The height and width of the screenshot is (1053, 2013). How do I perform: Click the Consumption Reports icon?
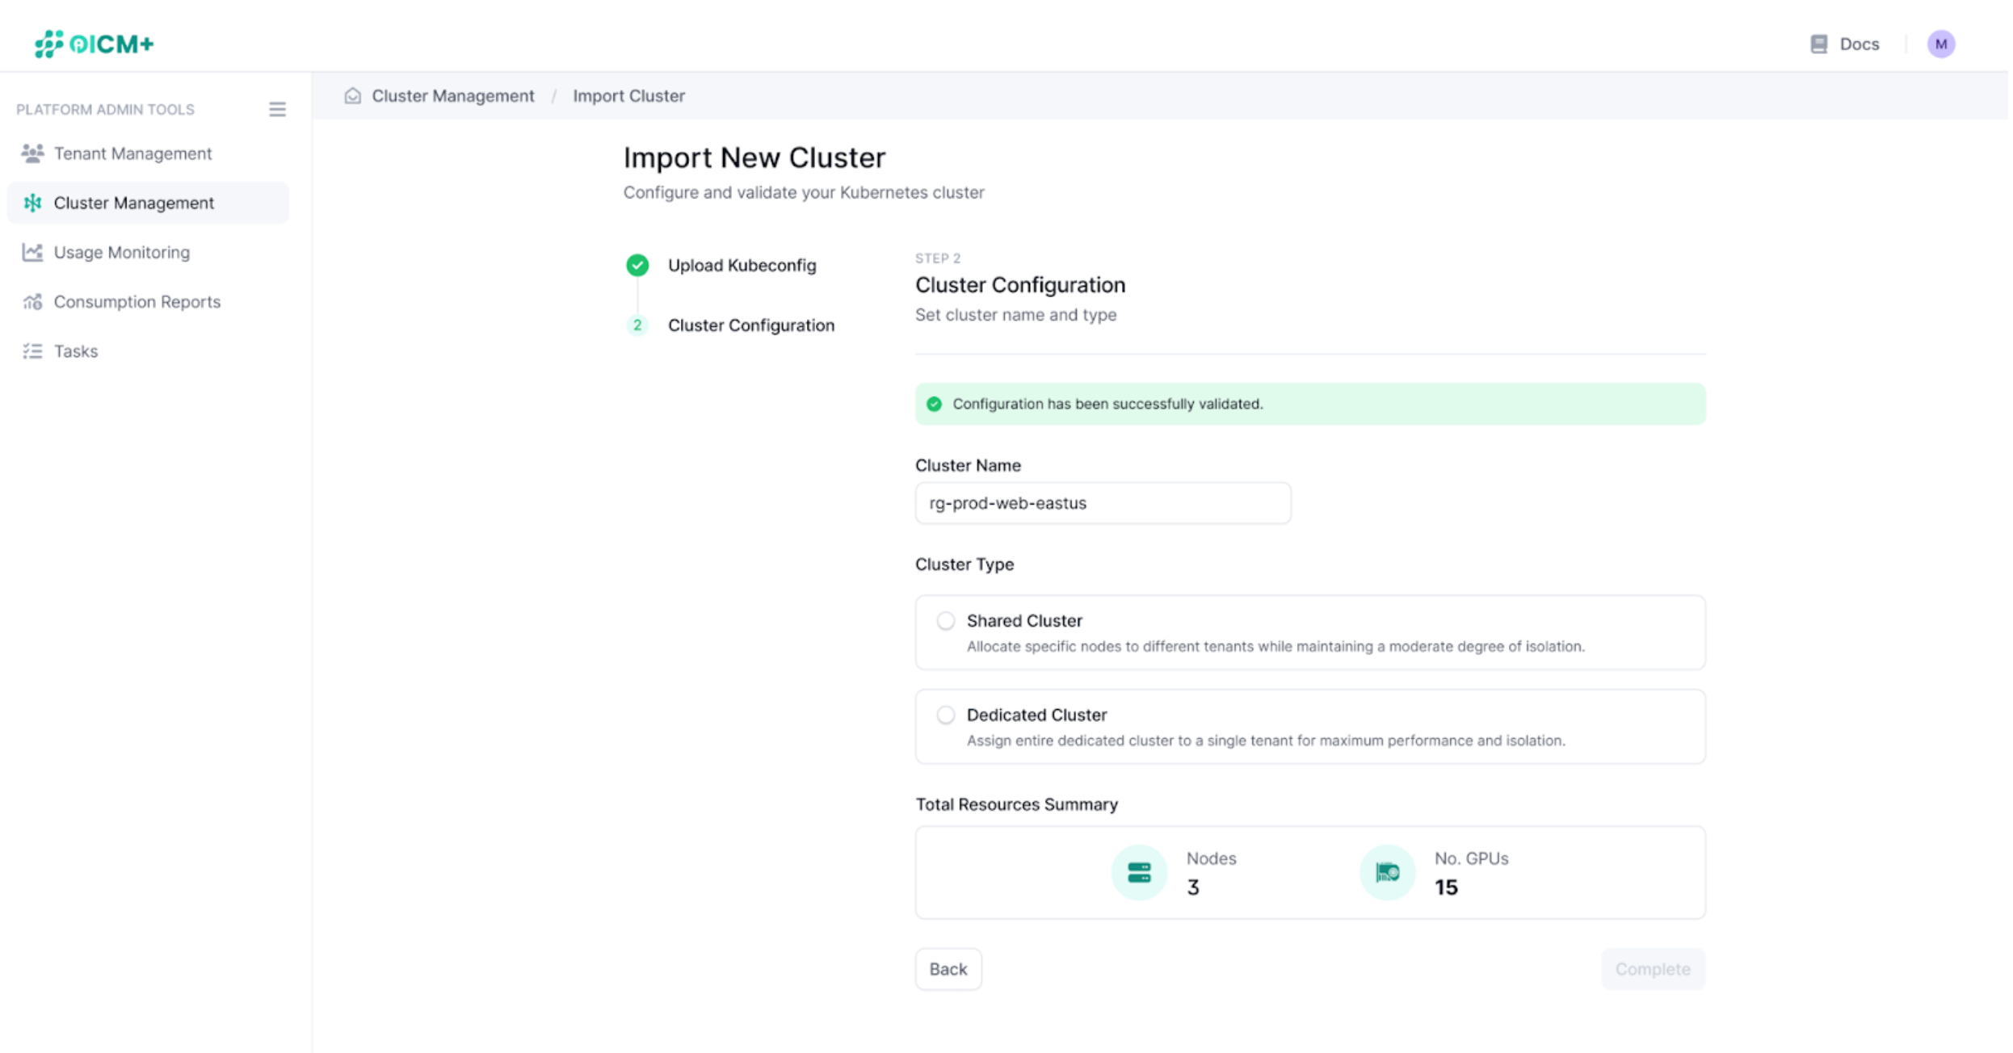click(x=32, y=301)
